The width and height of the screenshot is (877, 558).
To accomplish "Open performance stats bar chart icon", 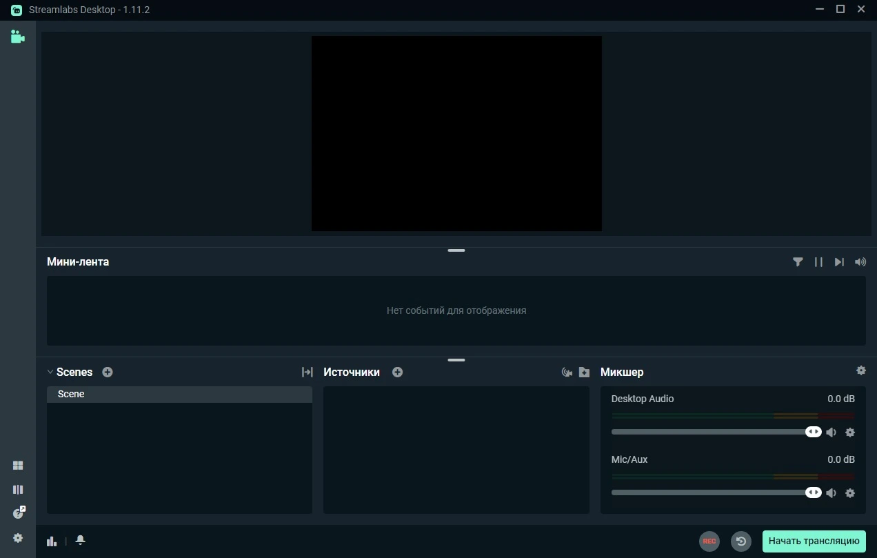I will [x=52, y=541].
